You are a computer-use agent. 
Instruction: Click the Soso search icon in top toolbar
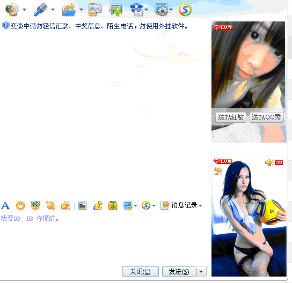click(185, 10)
